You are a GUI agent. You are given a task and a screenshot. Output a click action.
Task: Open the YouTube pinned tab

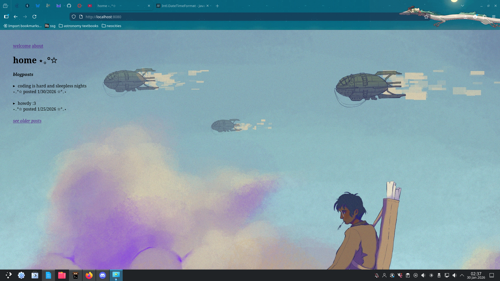(90, 6)
